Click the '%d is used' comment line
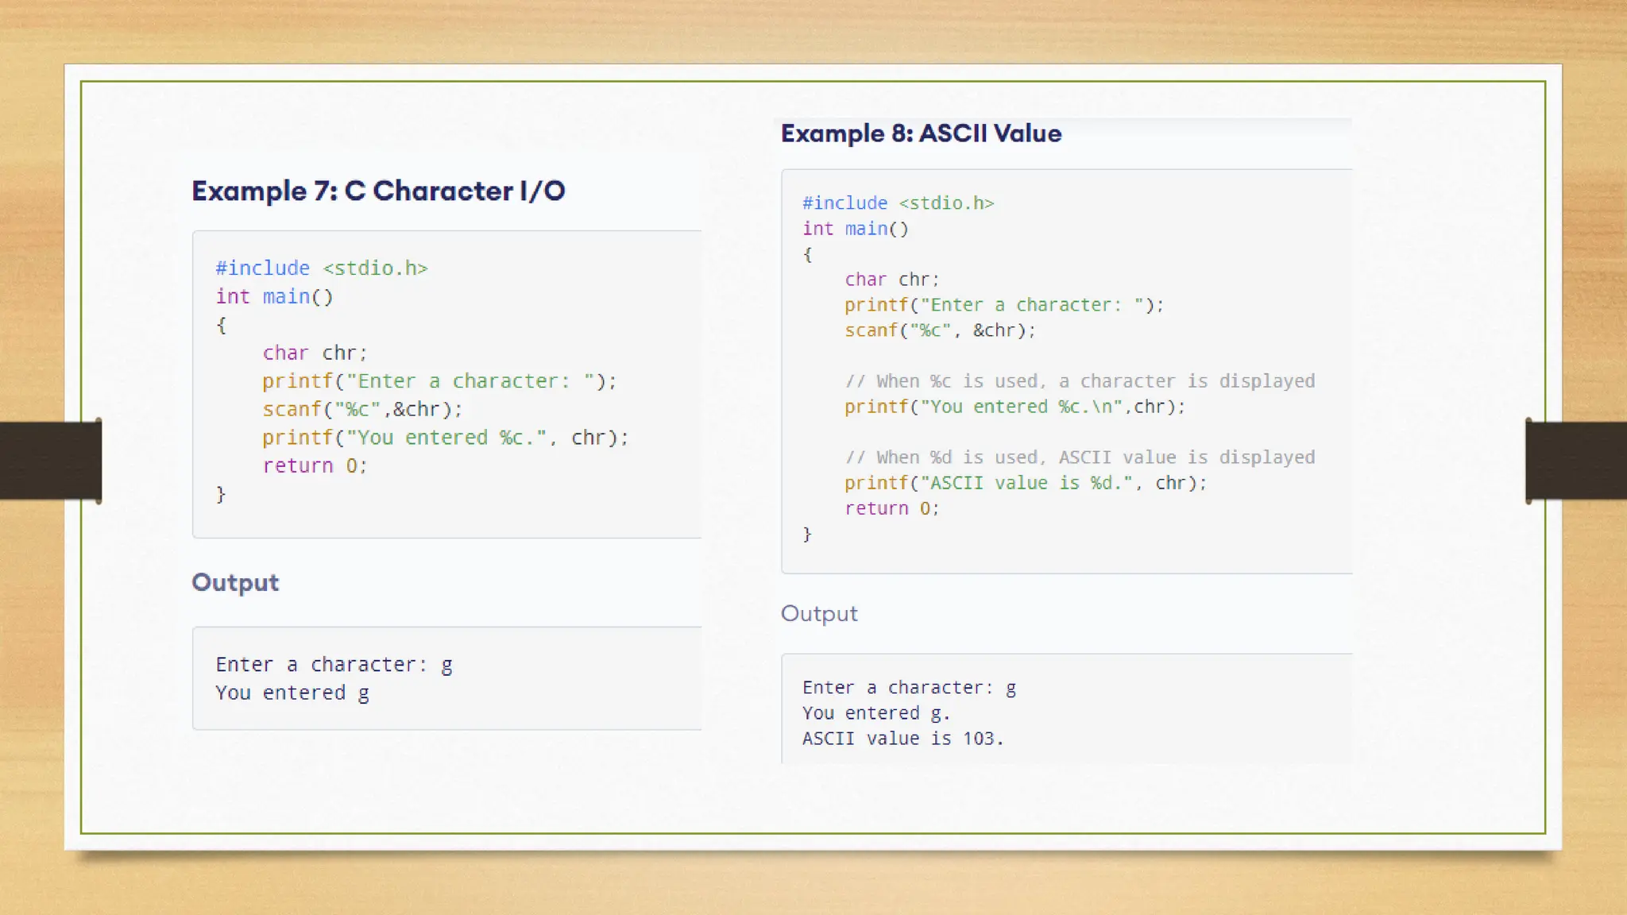 tap(1080, 457)
